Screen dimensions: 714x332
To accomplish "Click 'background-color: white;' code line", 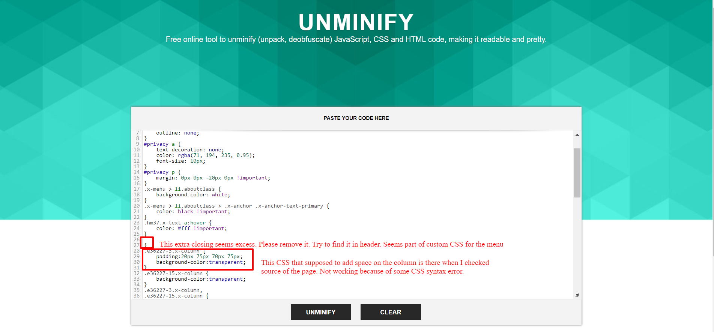I will point(193,195).
